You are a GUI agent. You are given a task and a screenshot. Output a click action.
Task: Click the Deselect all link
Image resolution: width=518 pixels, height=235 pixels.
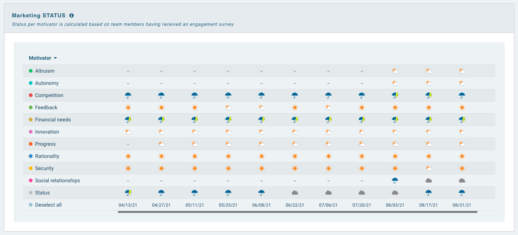click(48, 204)
